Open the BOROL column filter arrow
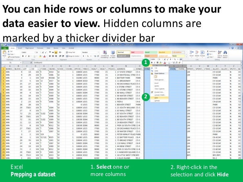This screenshot has height=182, width=243. [13, 69]
